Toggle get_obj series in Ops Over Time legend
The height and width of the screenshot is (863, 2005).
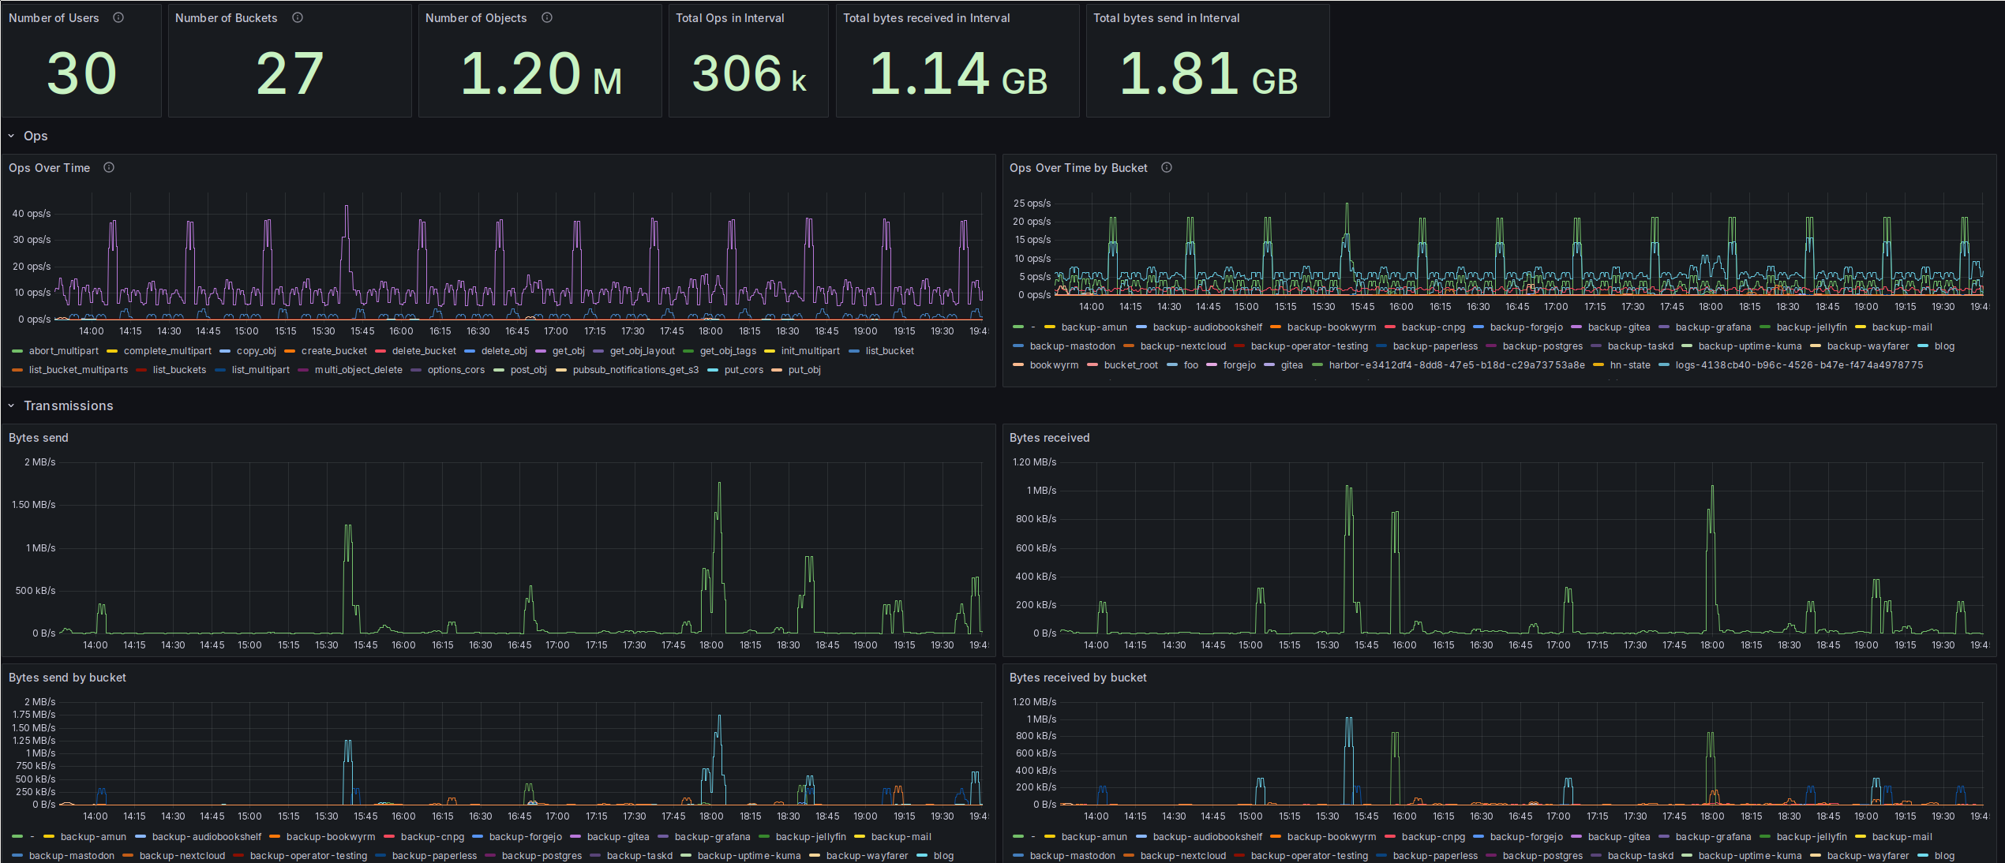point(568,351)
